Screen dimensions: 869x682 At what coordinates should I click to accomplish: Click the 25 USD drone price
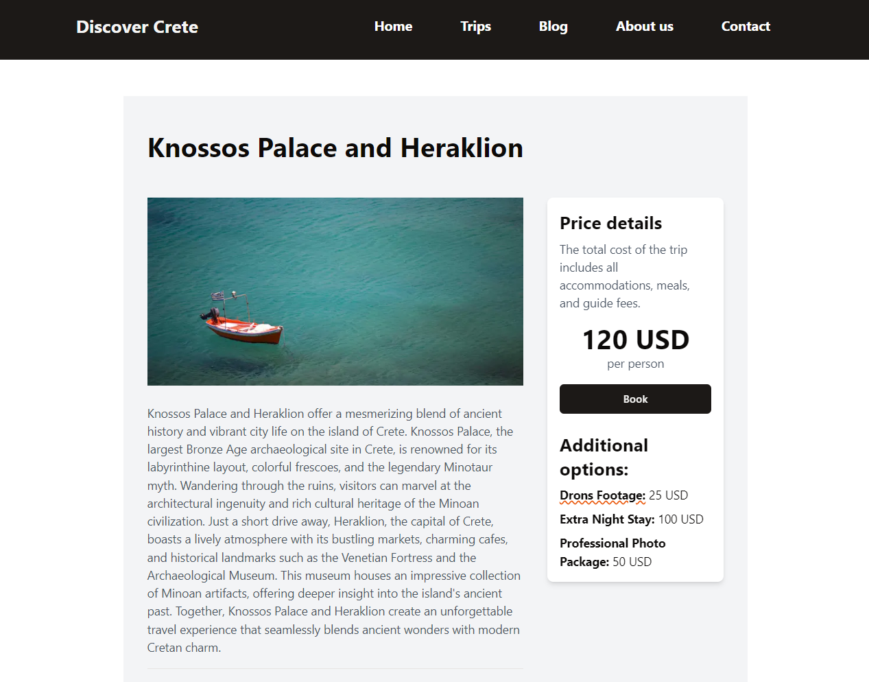(668, 495)
